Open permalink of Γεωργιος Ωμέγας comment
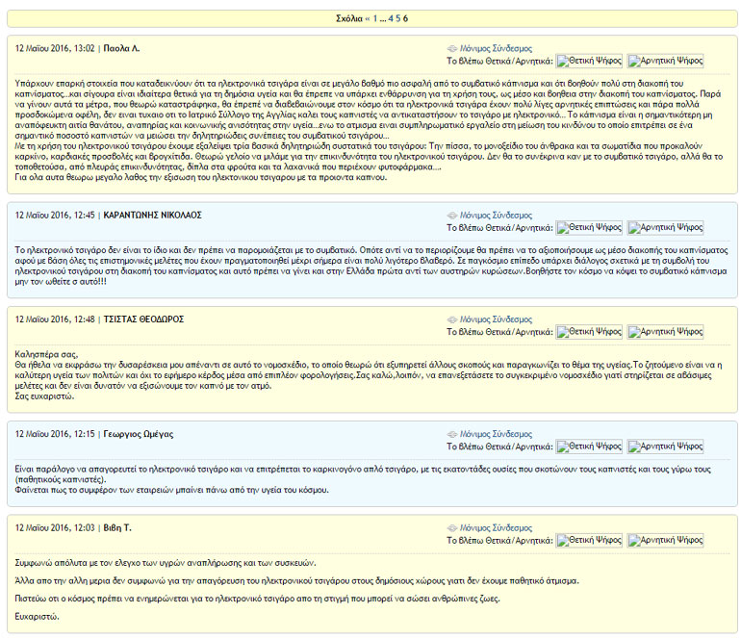The width and height of the screenshot is (741, 638). click(495, 434)
